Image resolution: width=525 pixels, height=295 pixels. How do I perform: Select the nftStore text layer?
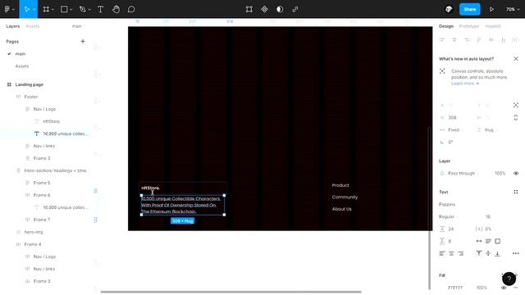pyautogui.click(x=51, y=121)
